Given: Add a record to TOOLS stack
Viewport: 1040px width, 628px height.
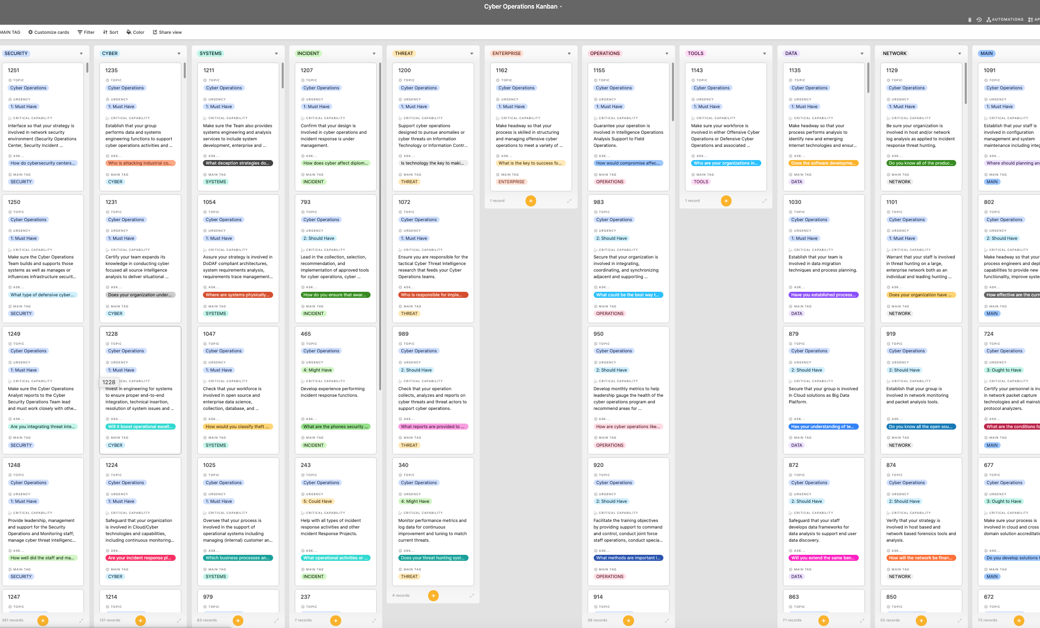Looking at the screenshot, I should pyautogui.click(x=726, y=201).
